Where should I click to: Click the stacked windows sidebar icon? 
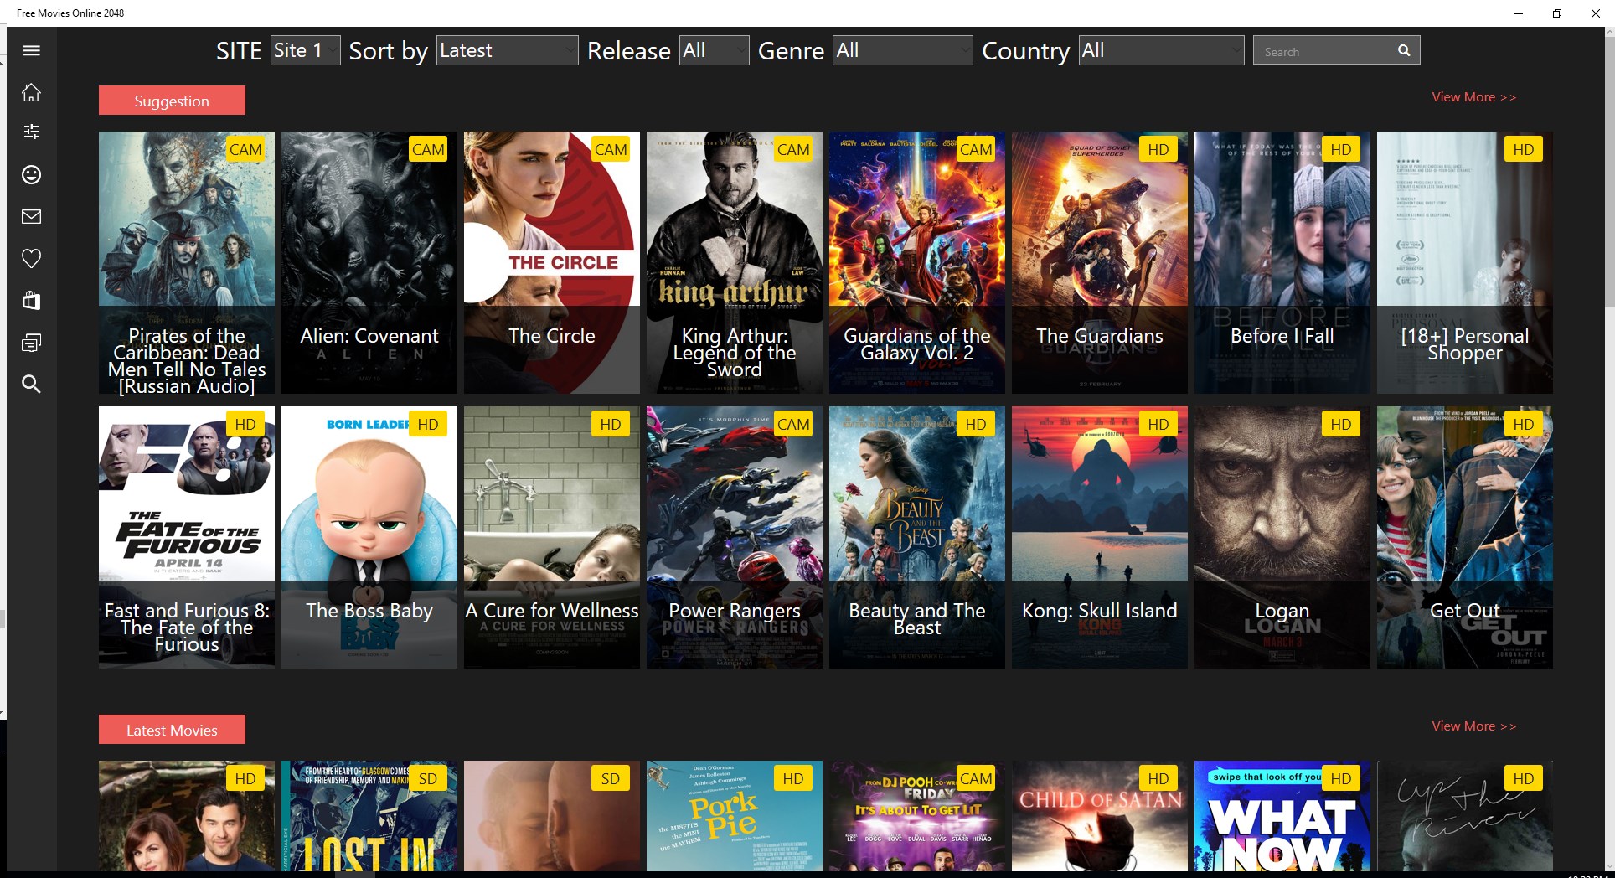click(31, 343)
